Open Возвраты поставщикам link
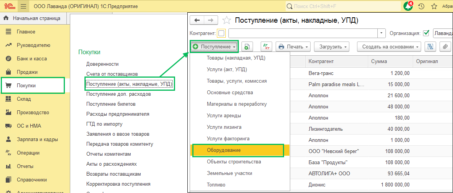The width and height of the screenshot is (453, 193). pyautogui.click(x=114, y=174)
